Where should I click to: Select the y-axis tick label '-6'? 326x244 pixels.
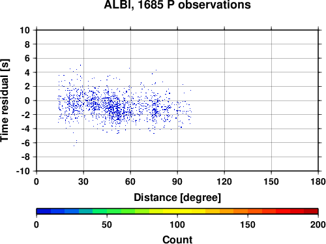(x=25, y=143)
